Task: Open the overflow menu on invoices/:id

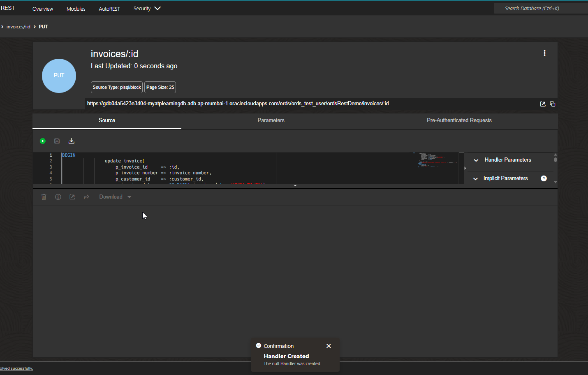Action: click(x=544, y=53)
